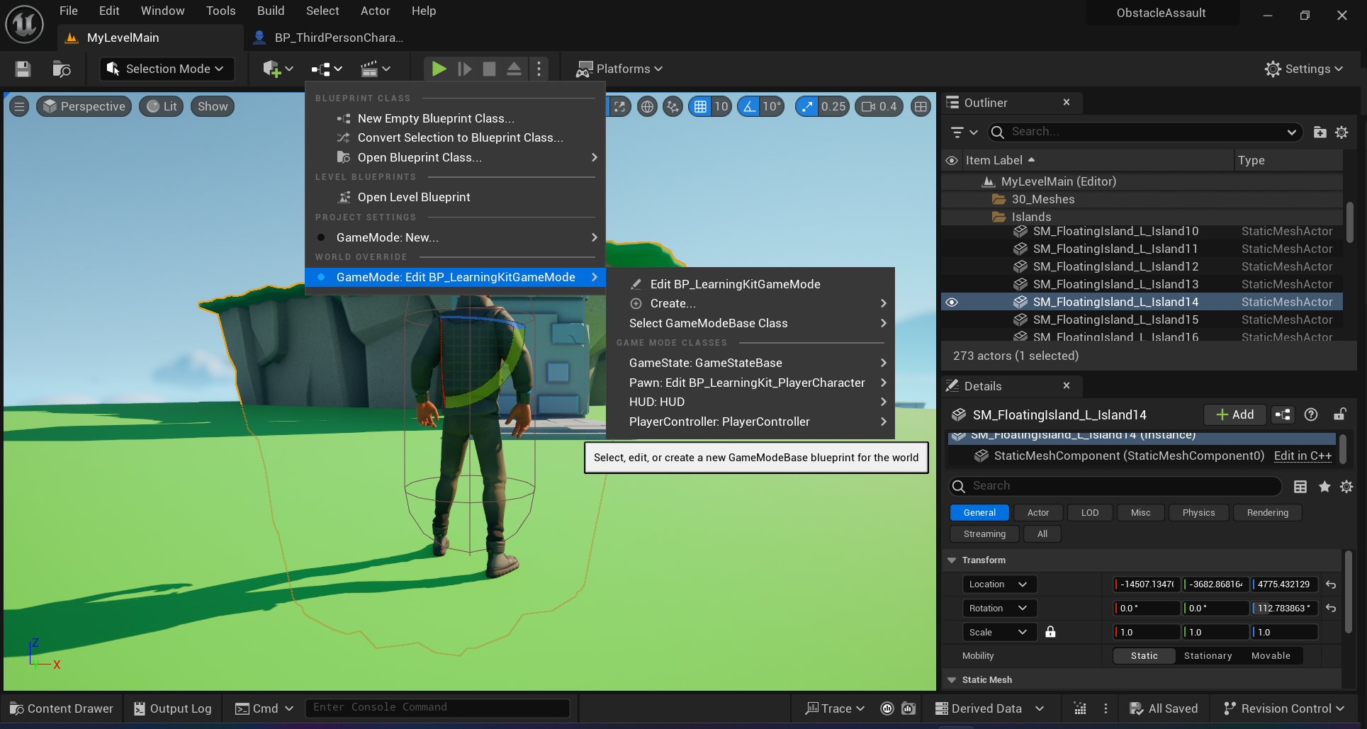Open play options three-dot menu

[539, 69]
